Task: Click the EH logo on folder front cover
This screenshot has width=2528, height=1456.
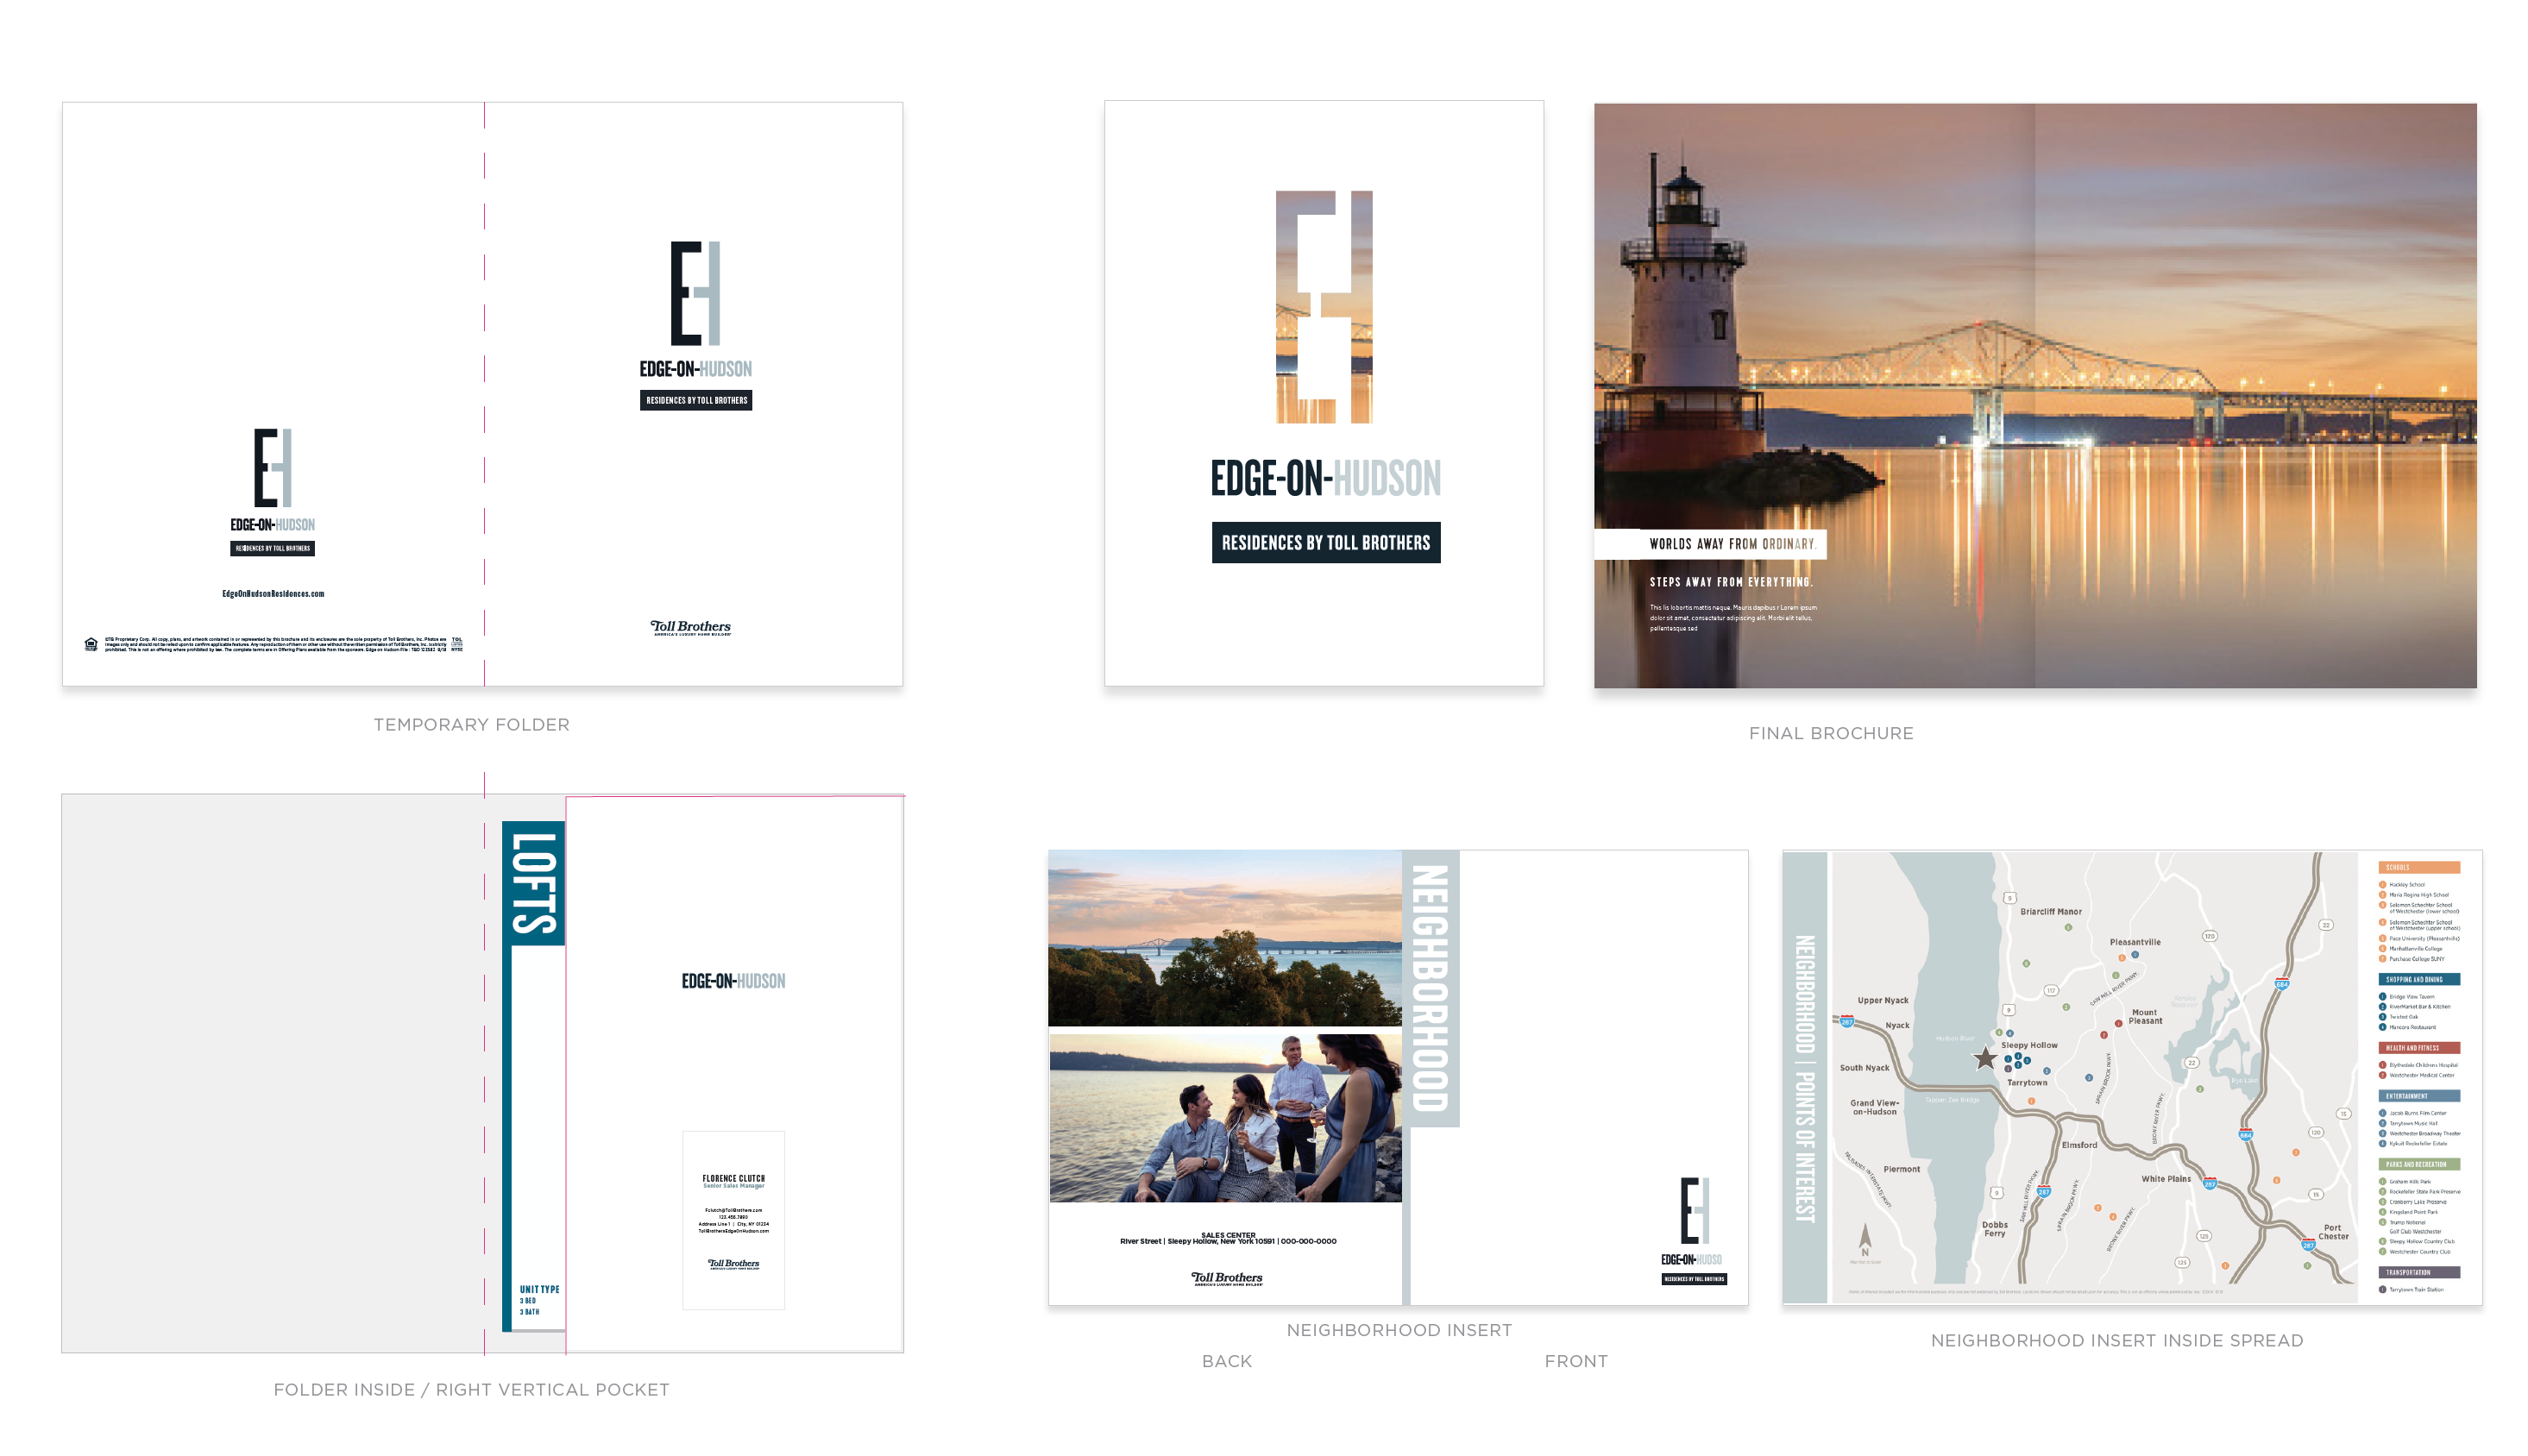Action: click(695, 293)
